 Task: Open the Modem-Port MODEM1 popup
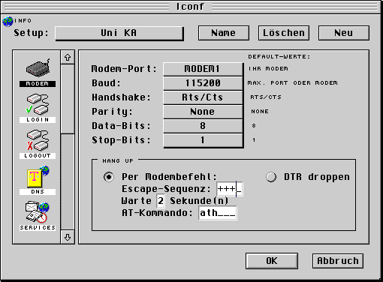pos(203,69)
